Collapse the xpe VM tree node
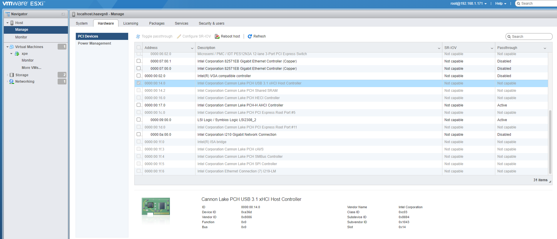This screenshot has height=239, width=557. (11, 54)
